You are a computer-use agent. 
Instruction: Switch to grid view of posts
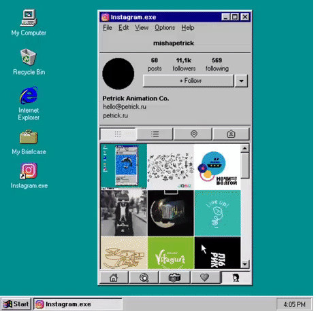[118, 134]
